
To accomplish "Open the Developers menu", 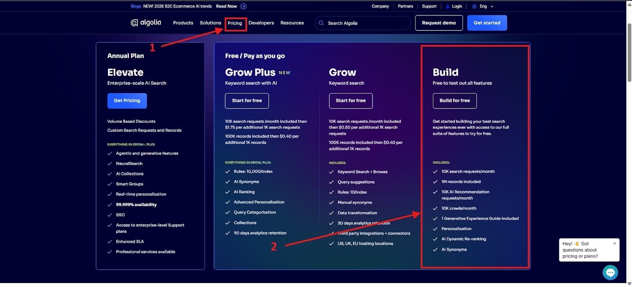I will (261, 23).
